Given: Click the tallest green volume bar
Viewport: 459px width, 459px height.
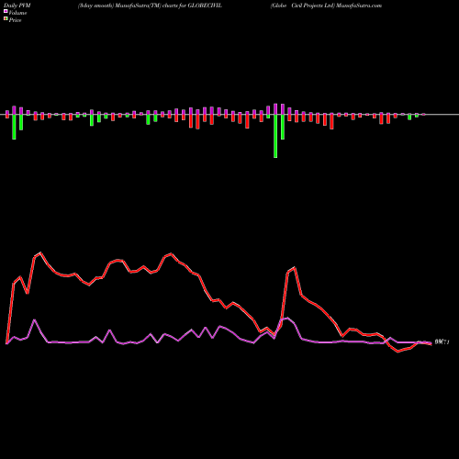Looking at the screenshot, I should coord(275,136).
